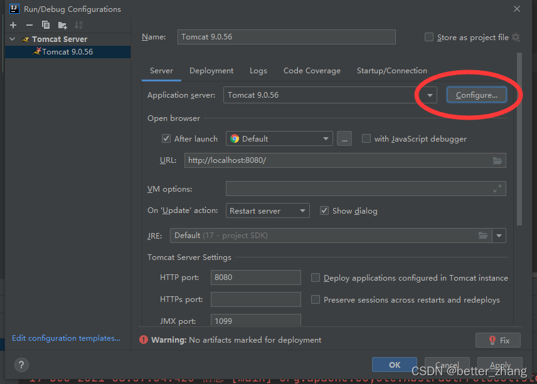Image resolution: width=537 pixels, height=384 pixels.
Task: Open the help question mark
Action: click(x=21, y=365)
